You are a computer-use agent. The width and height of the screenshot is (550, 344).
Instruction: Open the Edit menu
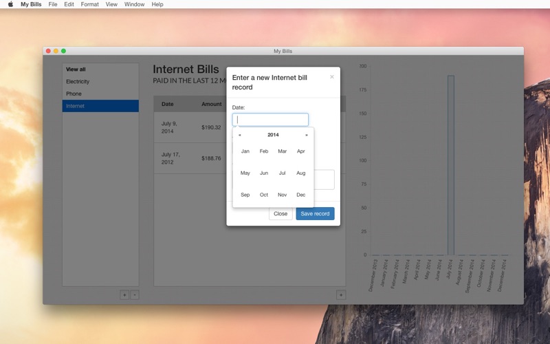pyautogui.click(x=69, y=4)
